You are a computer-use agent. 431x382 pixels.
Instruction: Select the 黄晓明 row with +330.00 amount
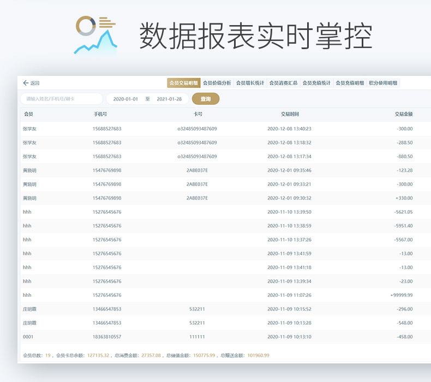point(218,198)
